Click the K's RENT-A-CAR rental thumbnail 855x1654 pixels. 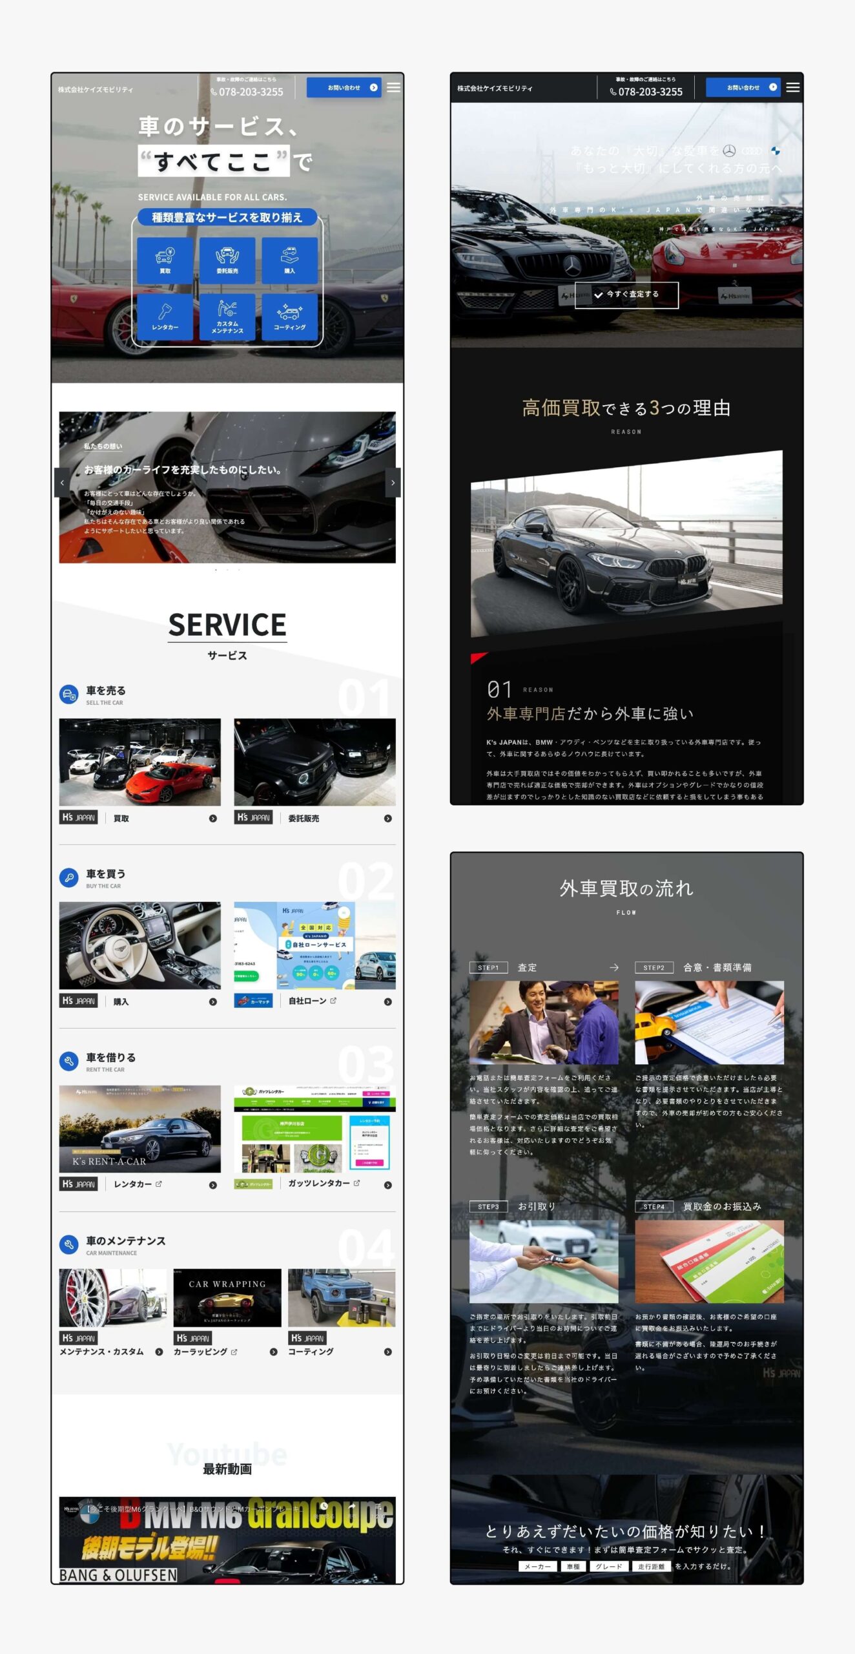pyautogui.click(x=139, y=1129)
